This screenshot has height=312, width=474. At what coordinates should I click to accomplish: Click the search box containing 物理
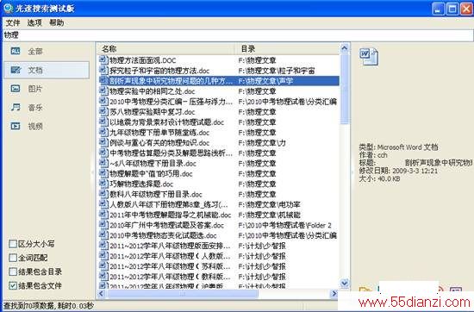237,35
